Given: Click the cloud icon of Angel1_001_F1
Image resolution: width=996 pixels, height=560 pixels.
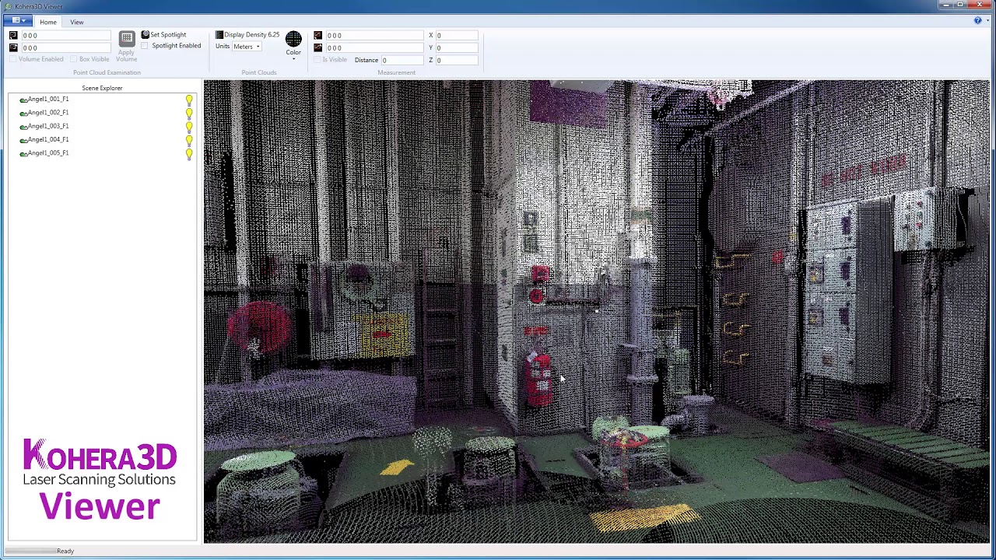Looking at the screenshot, I should [x=23, y=100].
